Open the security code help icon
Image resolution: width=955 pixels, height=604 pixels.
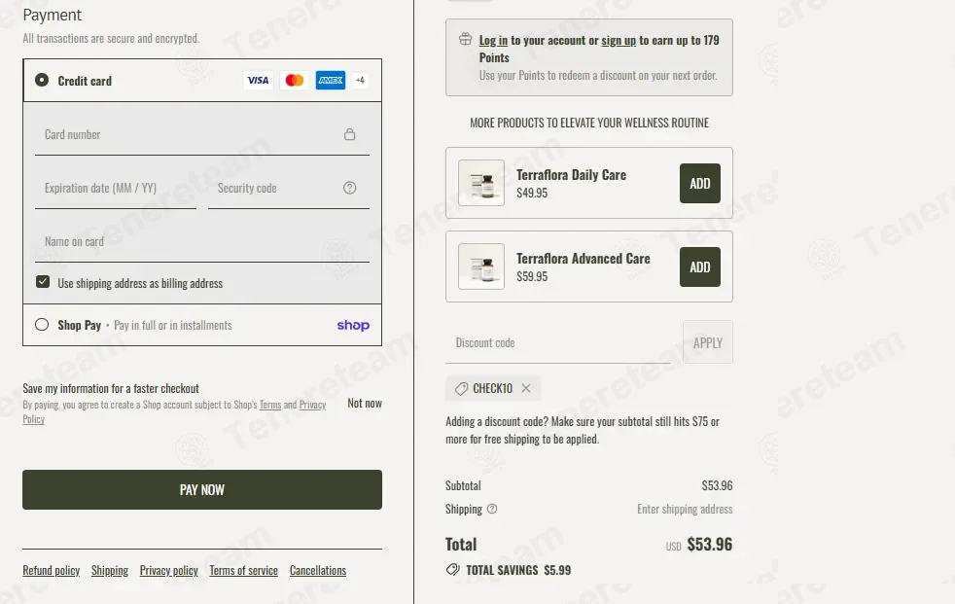(x=349, y=188)
